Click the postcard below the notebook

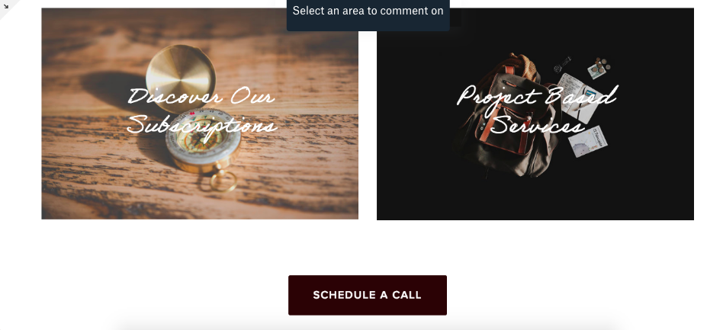click(x=587, y=142)
